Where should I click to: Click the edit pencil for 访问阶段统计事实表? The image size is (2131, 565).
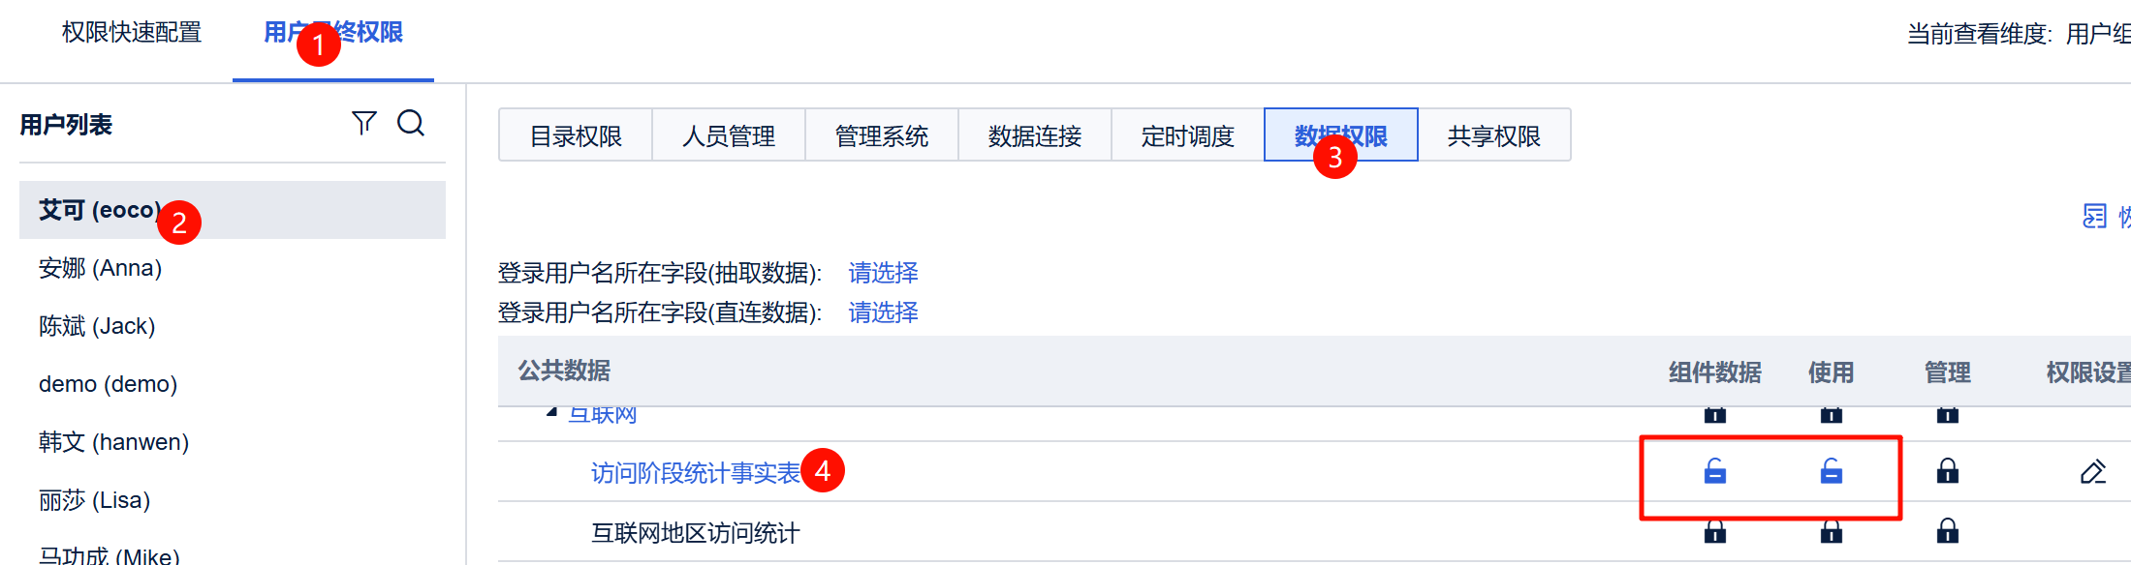pos(2093,472)
